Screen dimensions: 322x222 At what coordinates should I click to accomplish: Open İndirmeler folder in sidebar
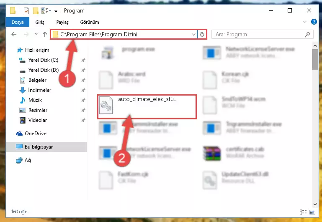pyautogui.click(x=40, y=90)
